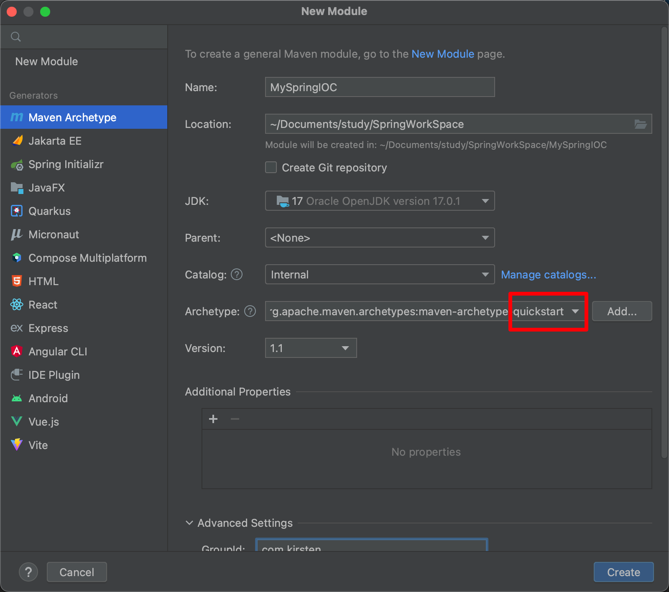Click the Jakarta EE generator icon
This screenshot has width=669, height=592.
pyautogui.click(x=17, y=140)
